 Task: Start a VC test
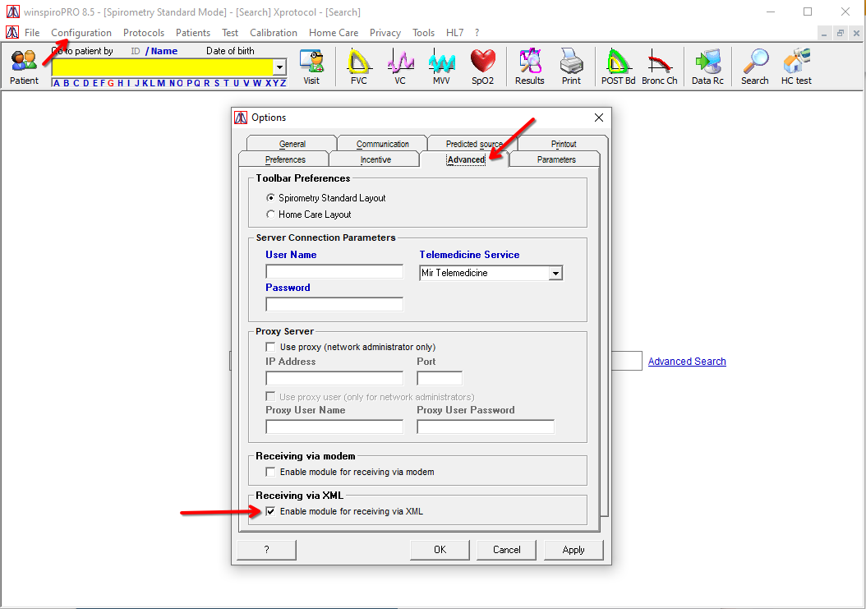(x=400, y=67)
